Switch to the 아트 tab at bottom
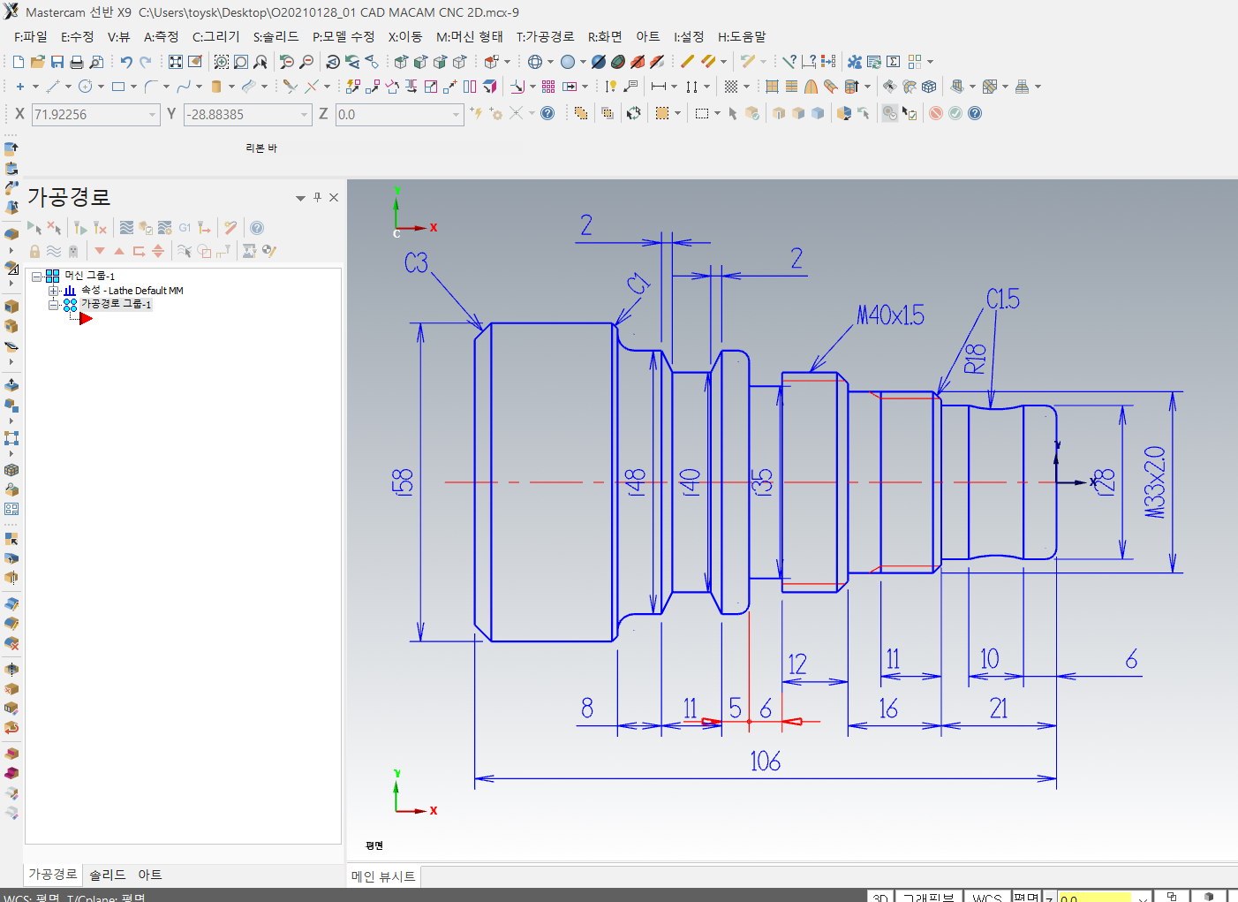 click(149, 875)
